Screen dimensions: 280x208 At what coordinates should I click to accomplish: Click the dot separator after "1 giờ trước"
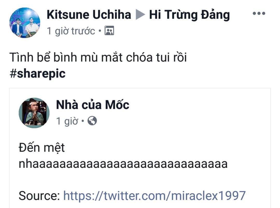[x=100, y=31]
